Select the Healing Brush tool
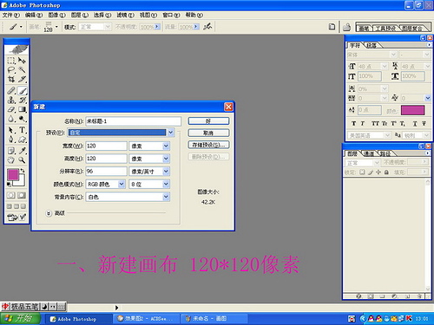The image size is (434, 325). [x=11, y=91]
